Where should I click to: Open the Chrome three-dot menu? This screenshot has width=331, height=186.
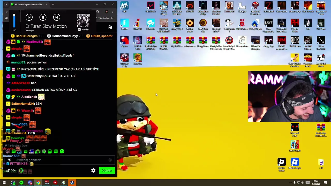(x=113, y=12)
